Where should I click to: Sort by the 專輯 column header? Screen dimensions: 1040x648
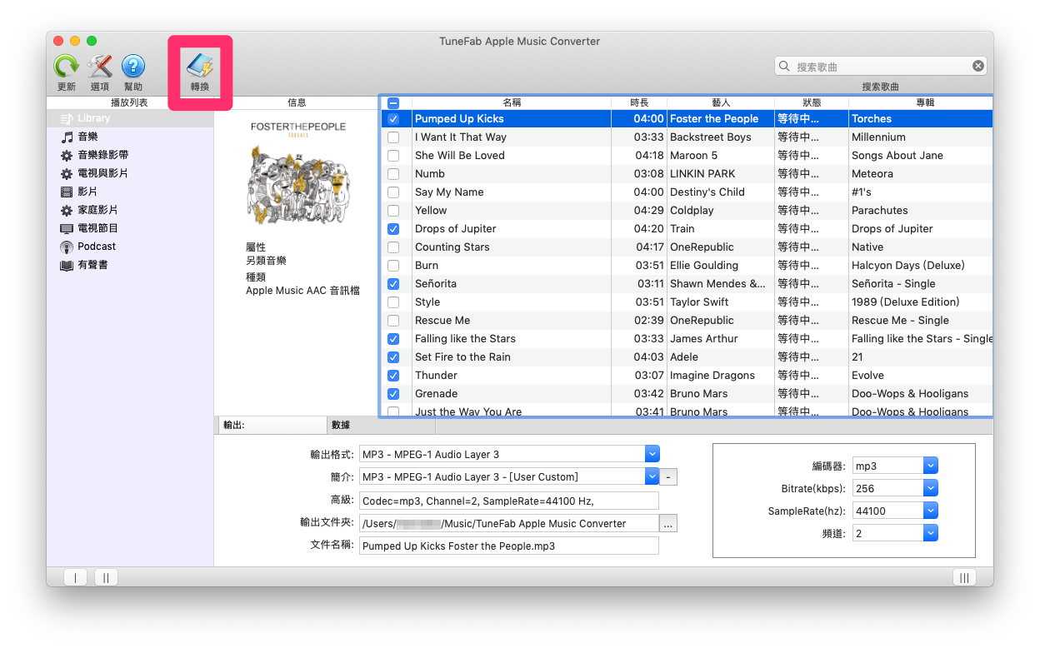(x=921, y=102)
